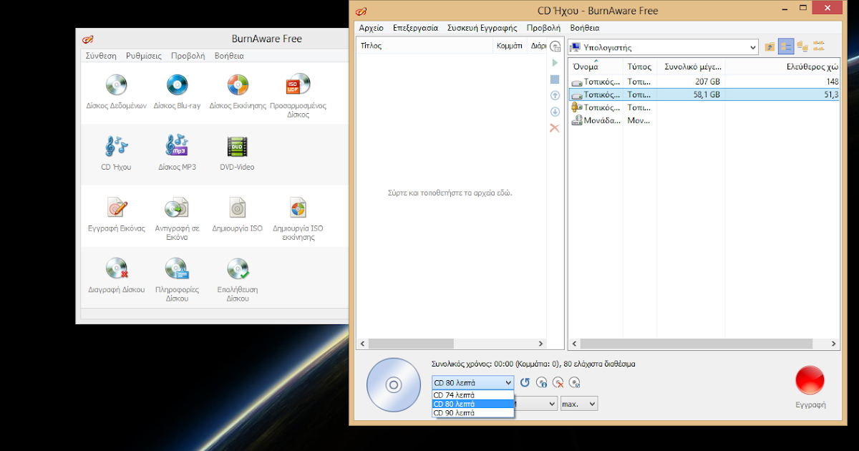Choose CD 90 λεπτά from the list
This screenshot has height=451, width=859.
click(x=472, y=413)
